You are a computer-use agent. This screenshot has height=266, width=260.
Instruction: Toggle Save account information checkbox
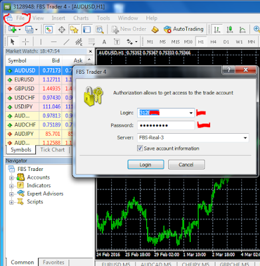click(x=140, y=148)
